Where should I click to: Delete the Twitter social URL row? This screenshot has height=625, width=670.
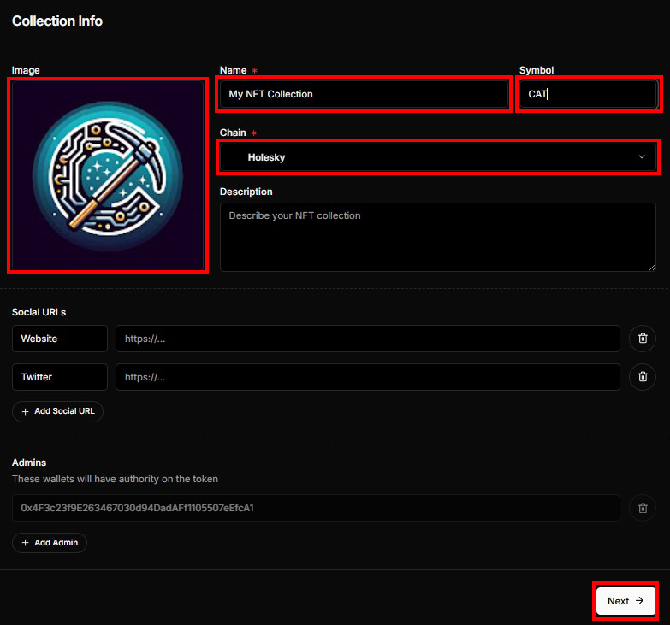coord(642,377)
